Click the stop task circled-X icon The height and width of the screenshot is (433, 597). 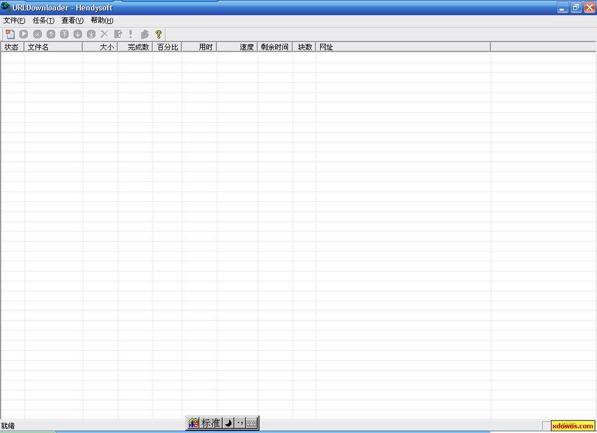pos(37,34)
